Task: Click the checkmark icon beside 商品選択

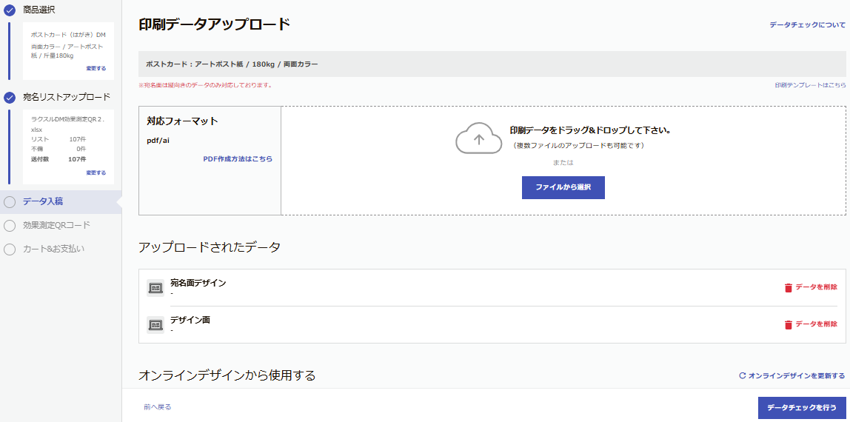Action: click(x=10, y=10)
